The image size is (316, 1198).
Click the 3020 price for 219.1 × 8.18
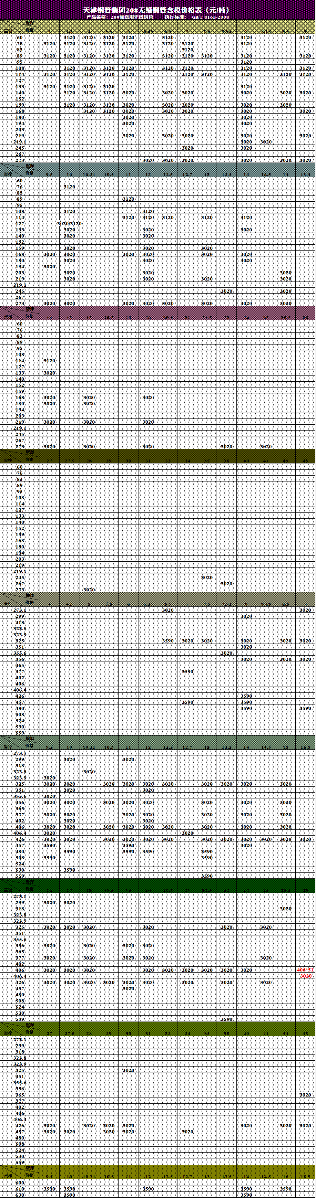coord(266,142)
